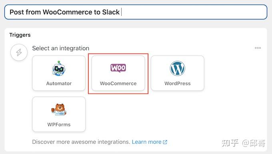Open the three-dot trigger options menu
Viewport: 272px width, 154px height.
[x=258, y=48]
